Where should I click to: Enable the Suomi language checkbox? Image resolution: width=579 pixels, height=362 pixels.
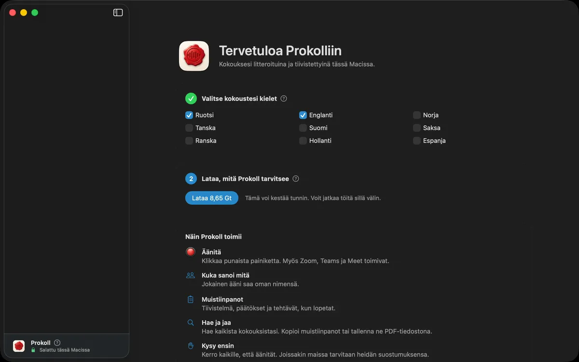tap(303, 128)
